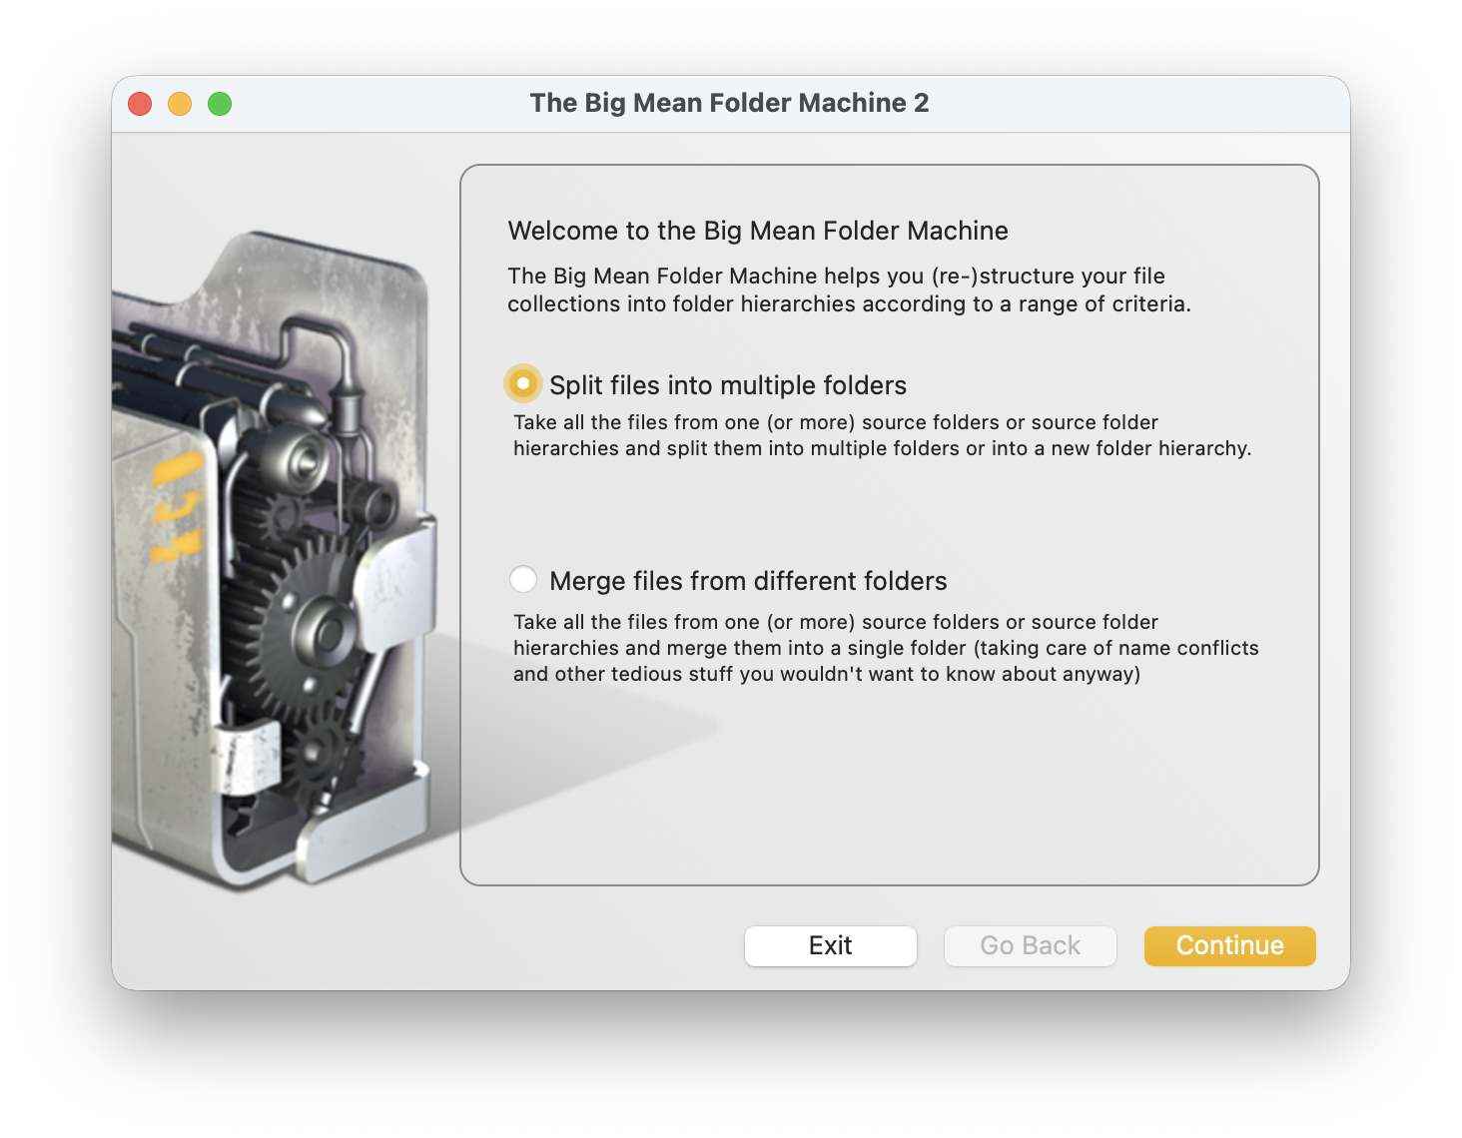
Task: Click the split option description starting 'Take all the files' and ending 'new folder hierarchy'
Action: [x=882, y=435]
